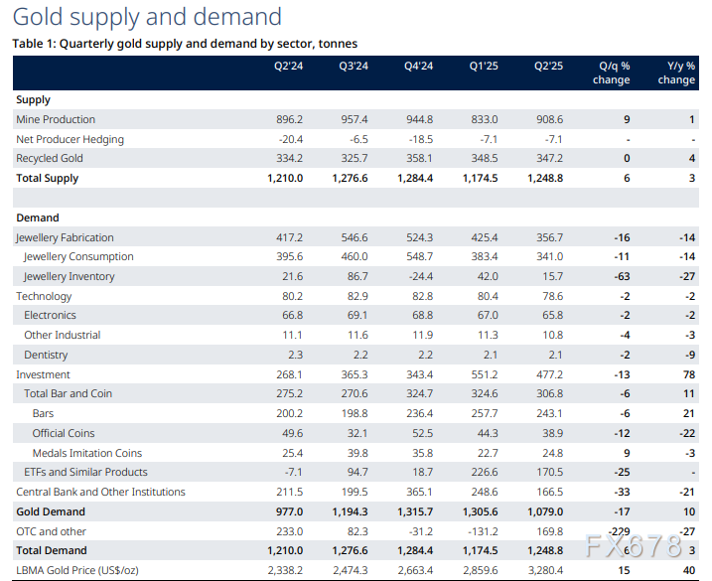Select the Jewellery Fabrication row label
This screenshot has width=712, height=581.
[x=65, y=237]
